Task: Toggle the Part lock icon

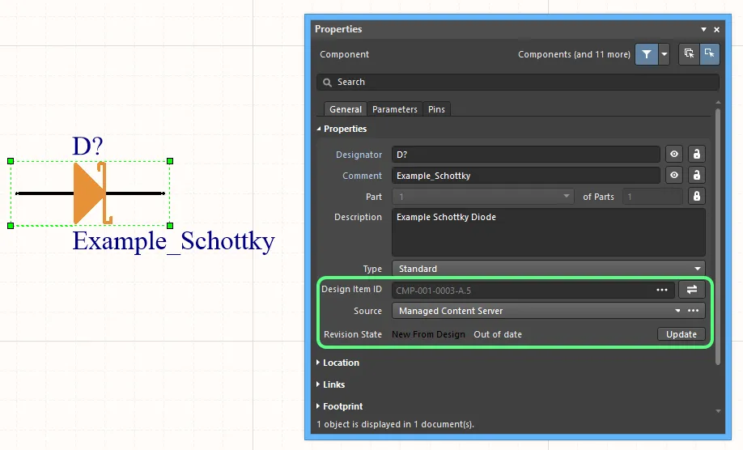Action: click(697, 196)
